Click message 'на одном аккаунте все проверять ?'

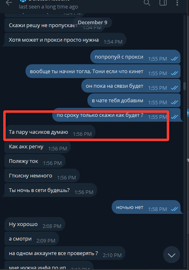[x=65, y=253]
